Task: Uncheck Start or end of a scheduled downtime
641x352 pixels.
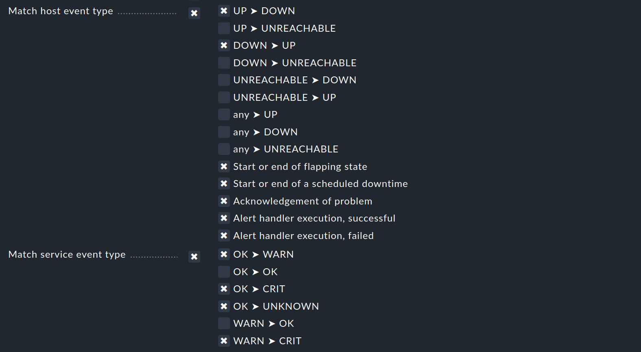Action: click(x=224, y=183)
